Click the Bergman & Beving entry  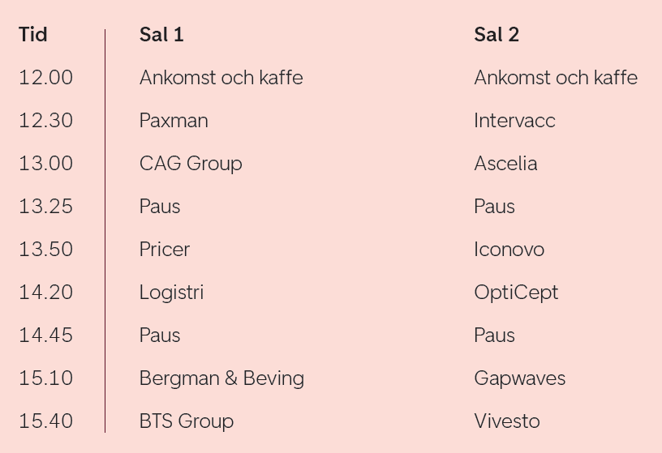coord(221,378)
